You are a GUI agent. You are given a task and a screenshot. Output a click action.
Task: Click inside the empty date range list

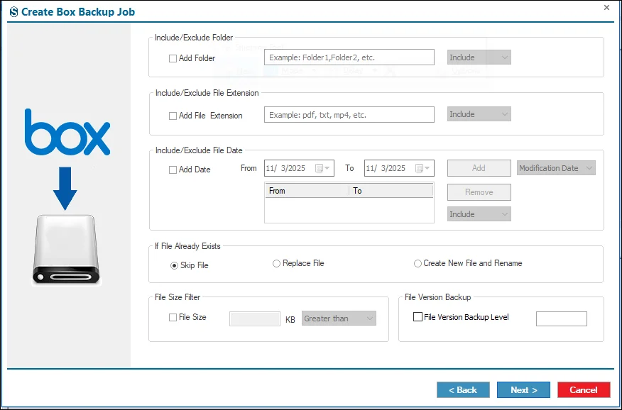349,210
